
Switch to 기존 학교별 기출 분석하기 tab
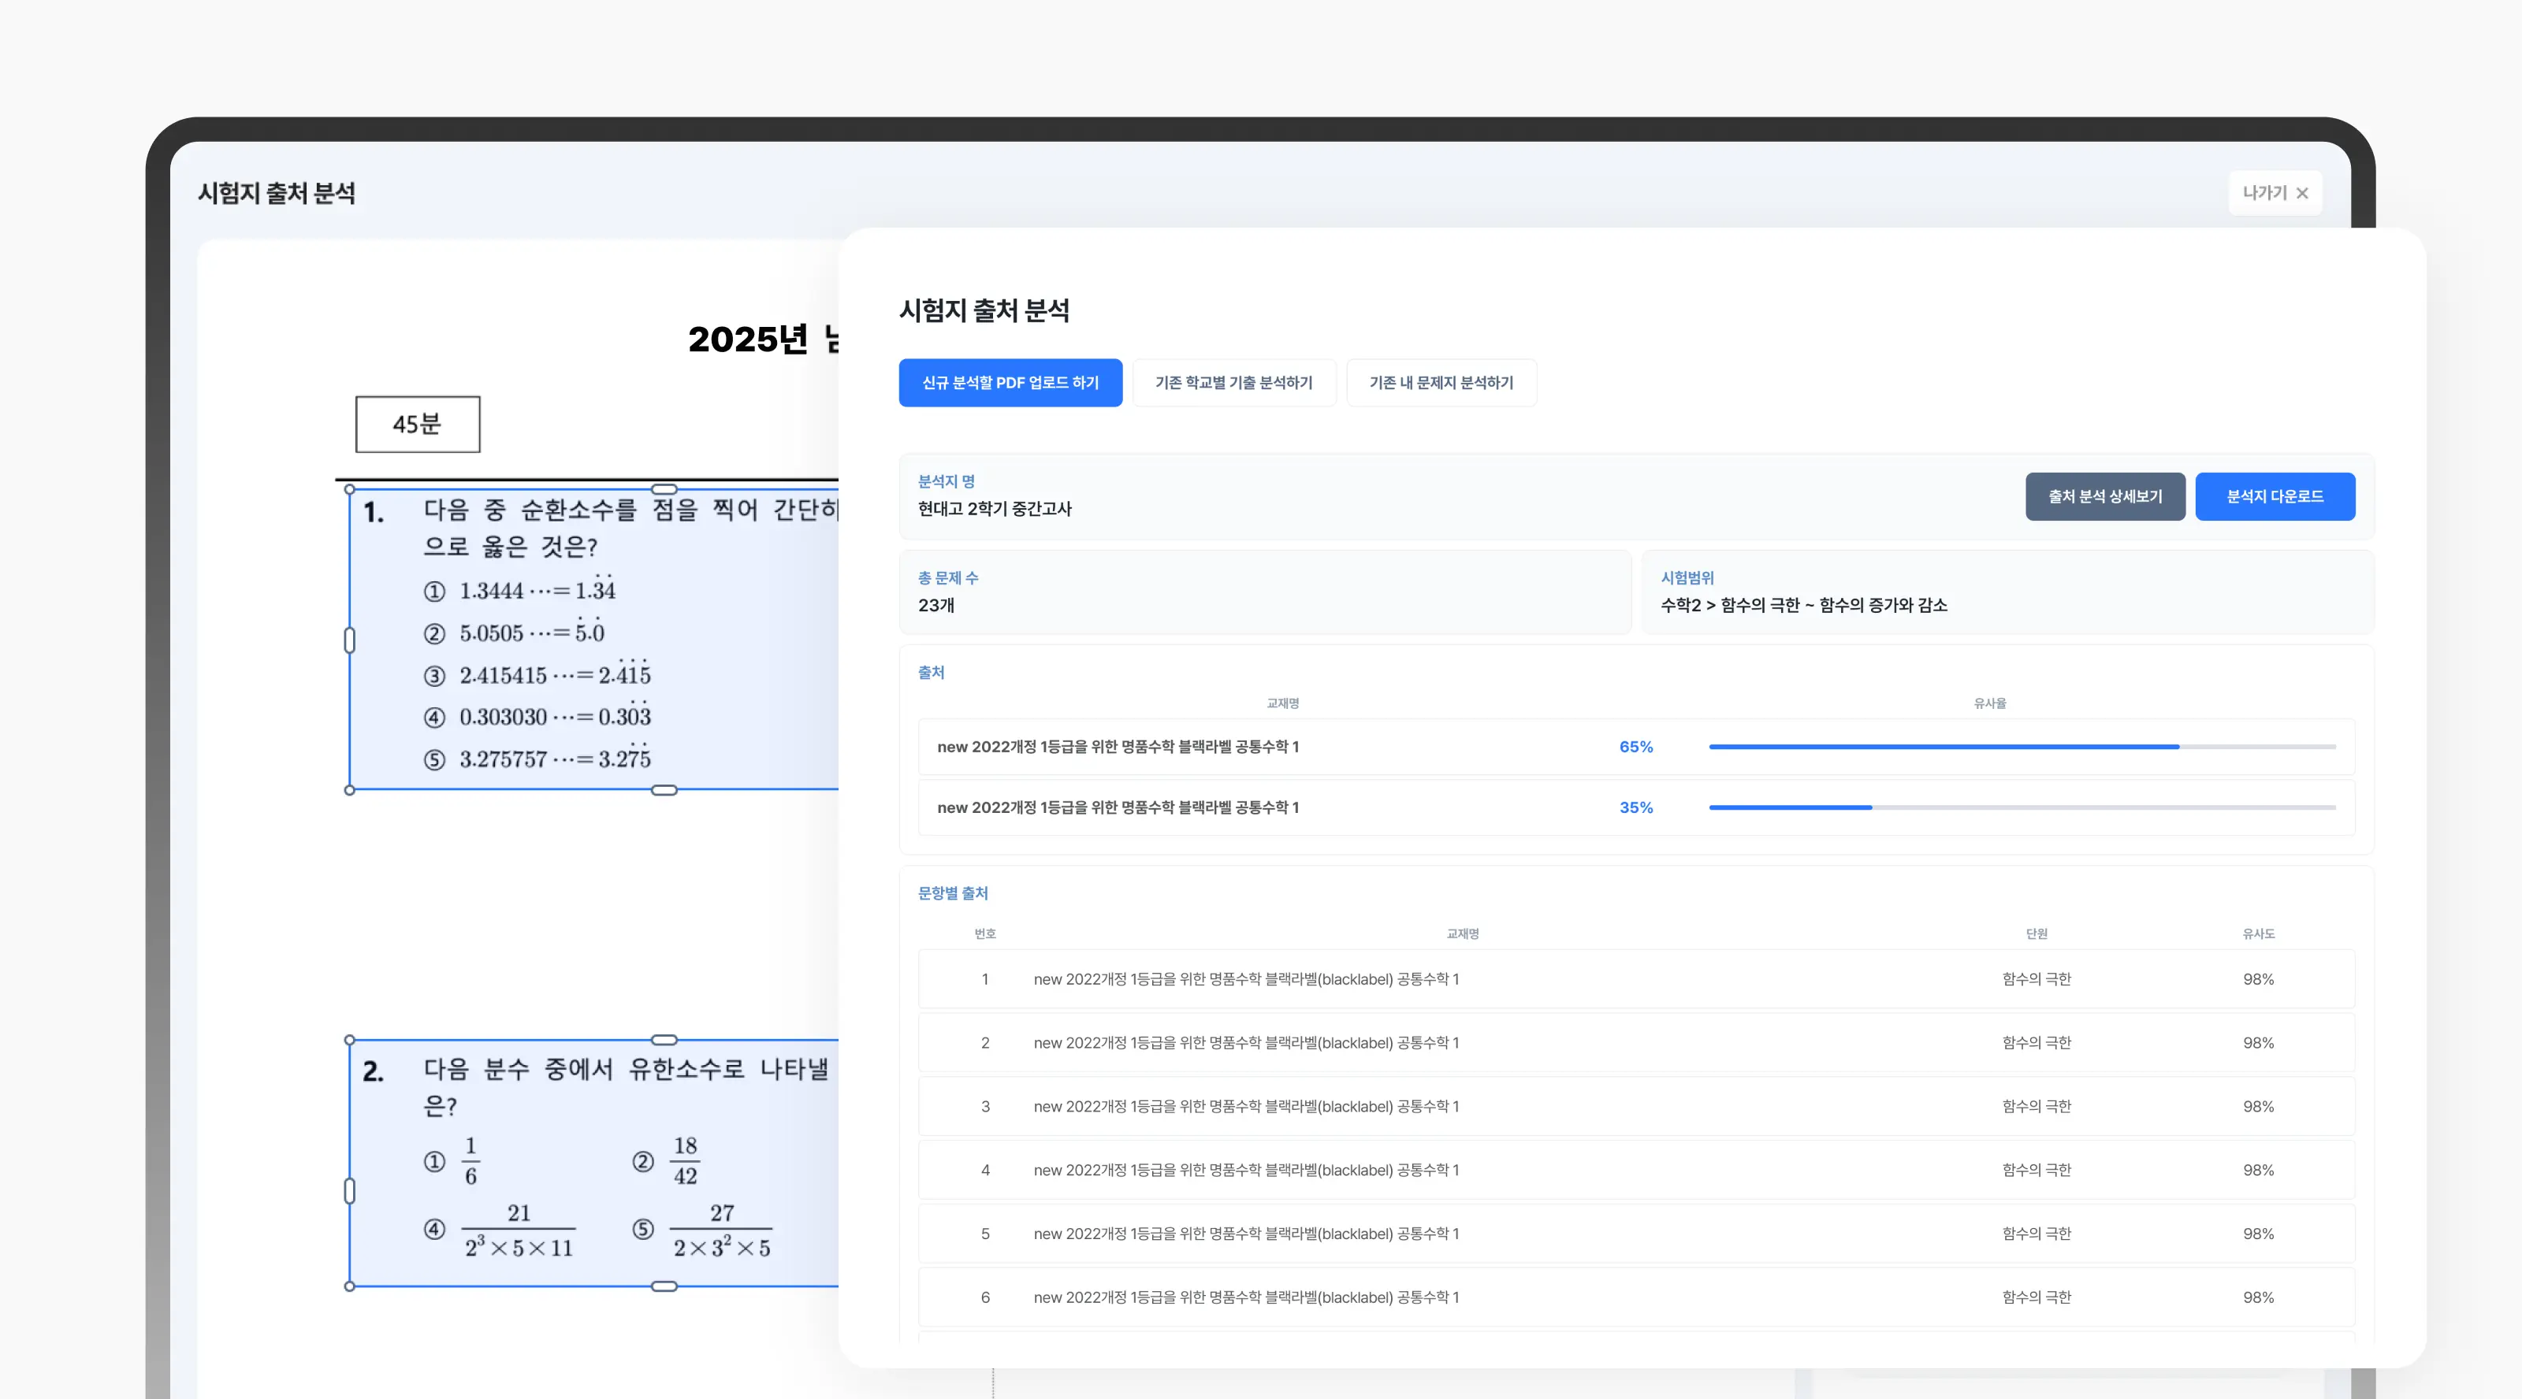[x=1233, y=383]
